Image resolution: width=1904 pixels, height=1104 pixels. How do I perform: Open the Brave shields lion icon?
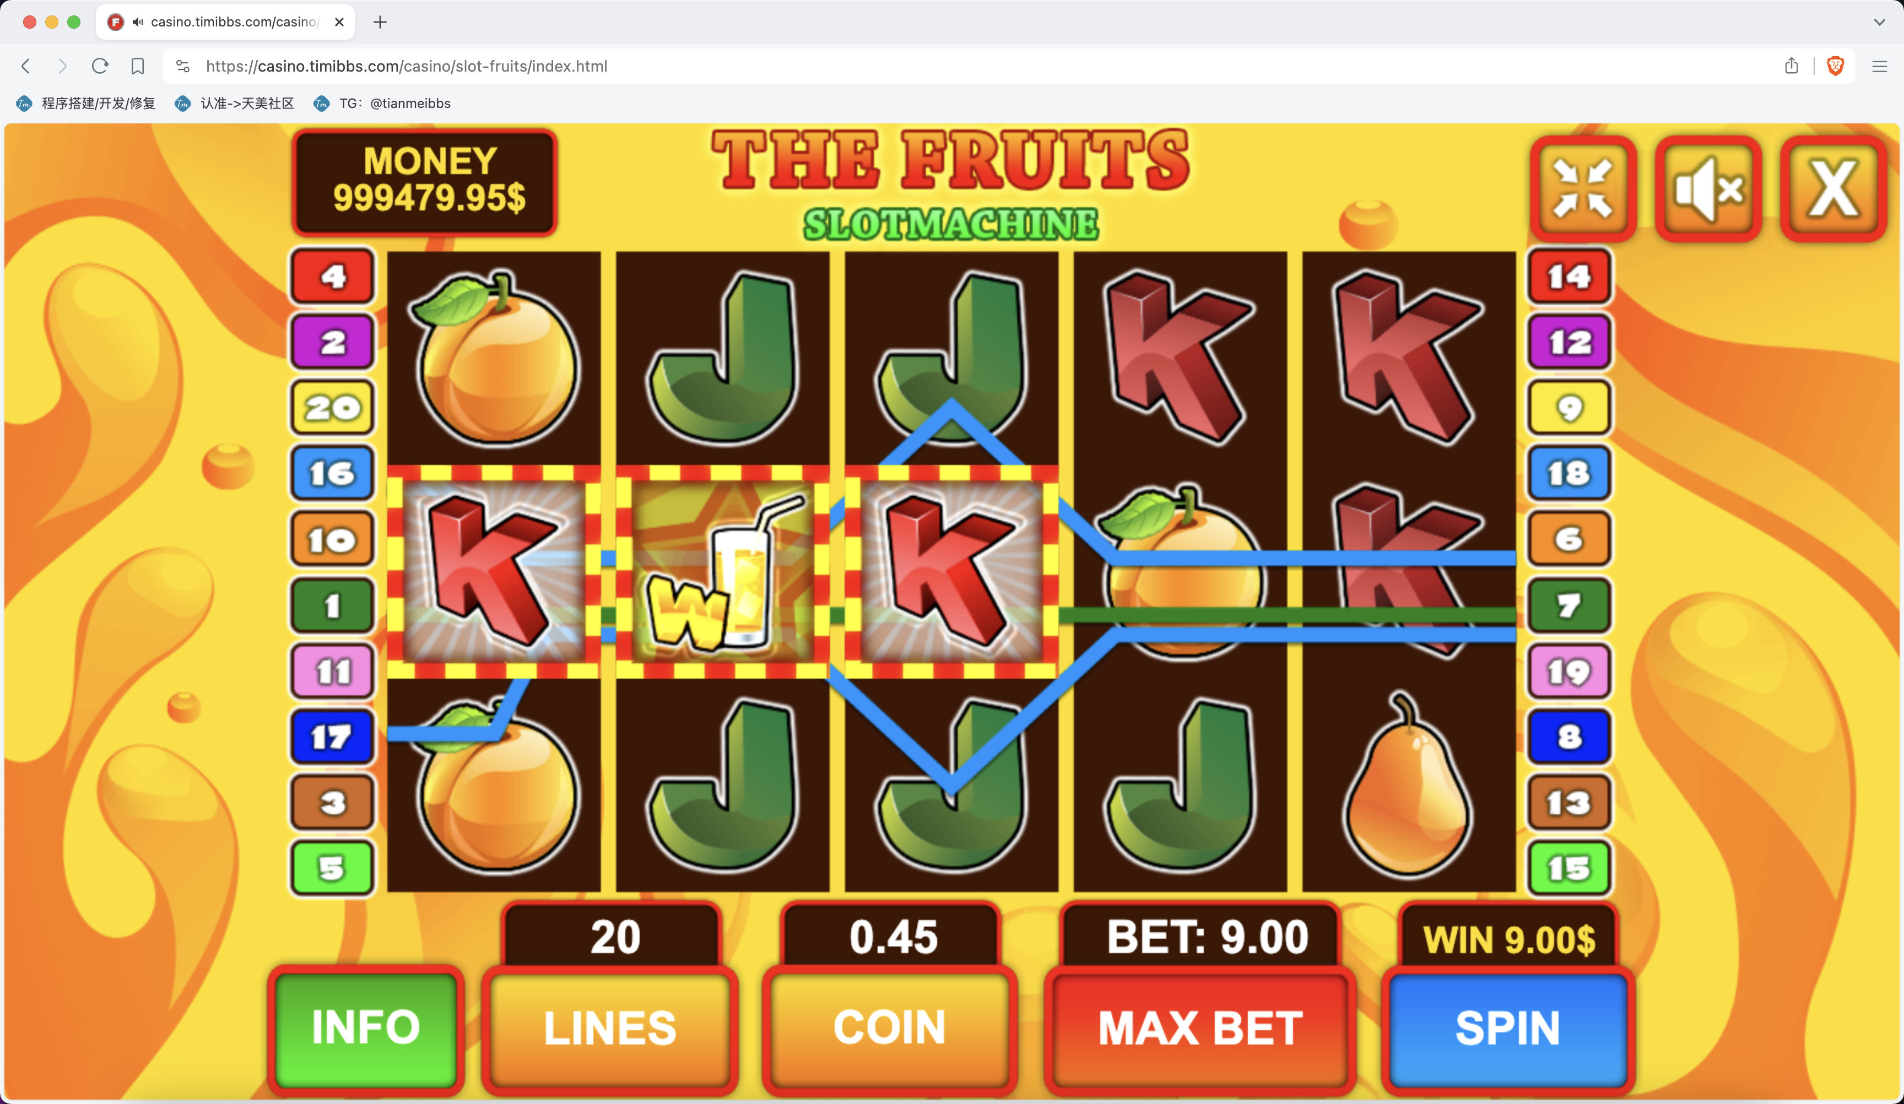[1835, 67]
